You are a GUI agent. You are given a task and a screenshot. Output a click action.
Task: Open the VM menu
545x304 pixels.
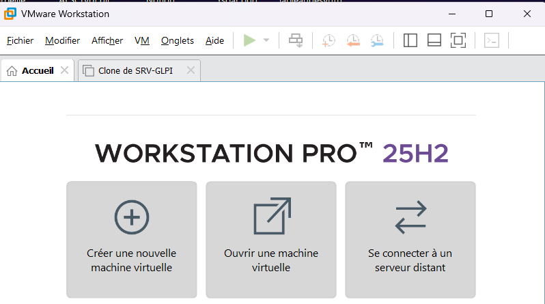tap(142, 41)
